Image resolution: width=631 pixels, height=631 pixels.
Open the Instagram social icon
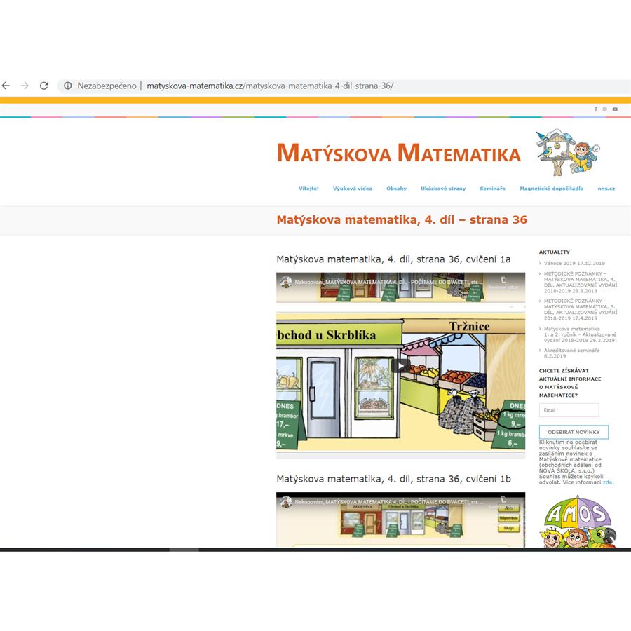(605, 109)
